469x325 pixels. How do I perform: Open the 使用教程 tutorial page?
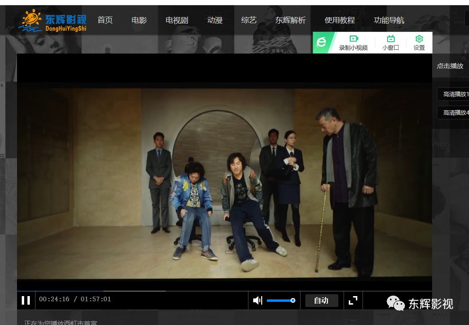[340, 20]
